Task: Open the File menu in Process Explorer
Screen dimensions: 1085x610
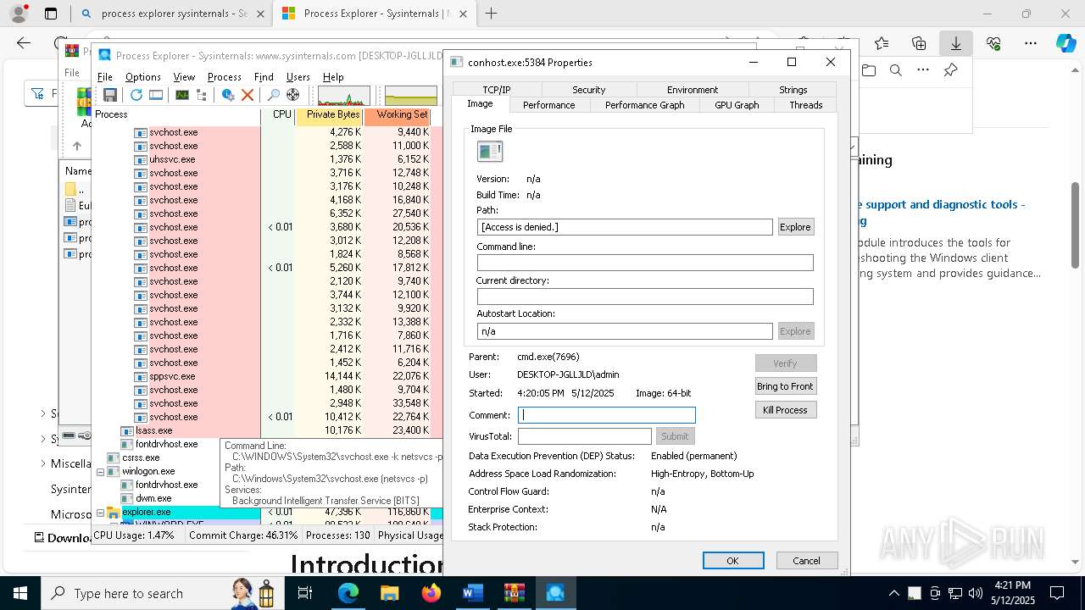Action: point(105,76)
